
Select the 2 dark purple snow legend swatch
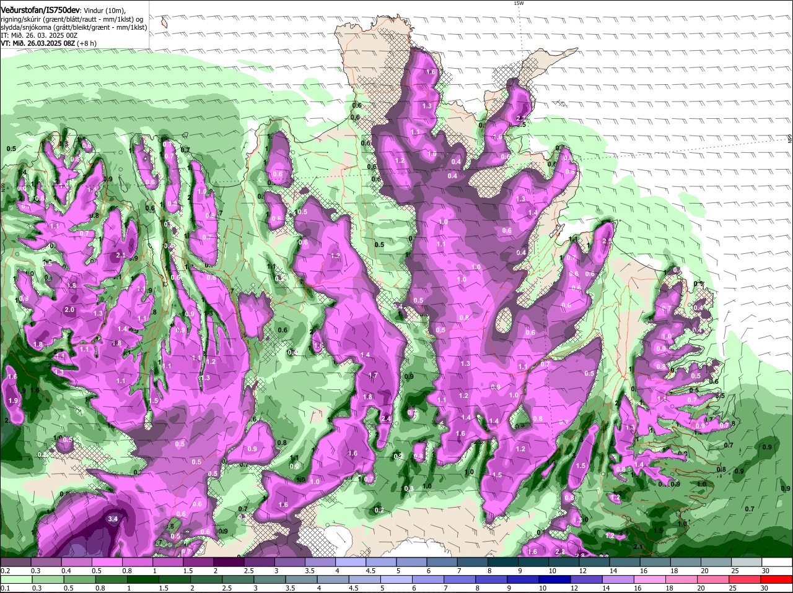(x=228, y=561)
